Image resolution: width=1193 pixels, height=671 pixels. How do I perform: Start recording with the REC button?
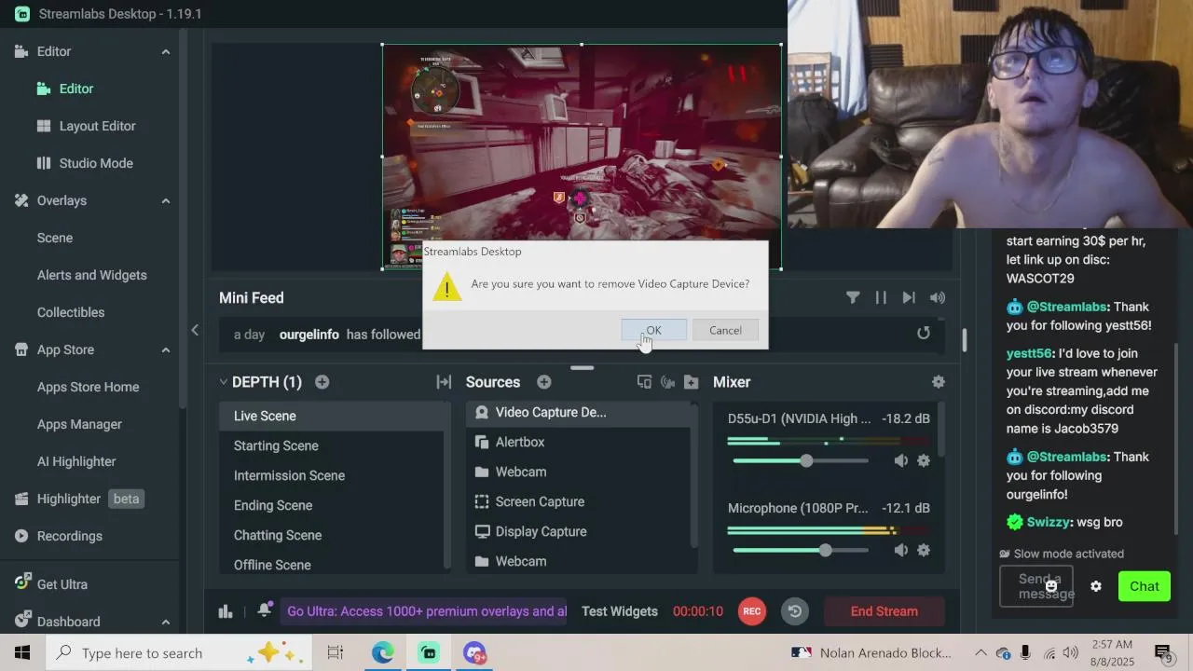(x=752, y=611)
